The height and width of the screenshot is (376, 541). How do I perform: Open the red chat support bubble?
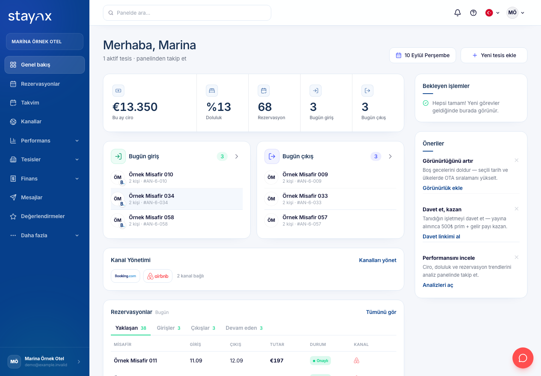point(523,358)
